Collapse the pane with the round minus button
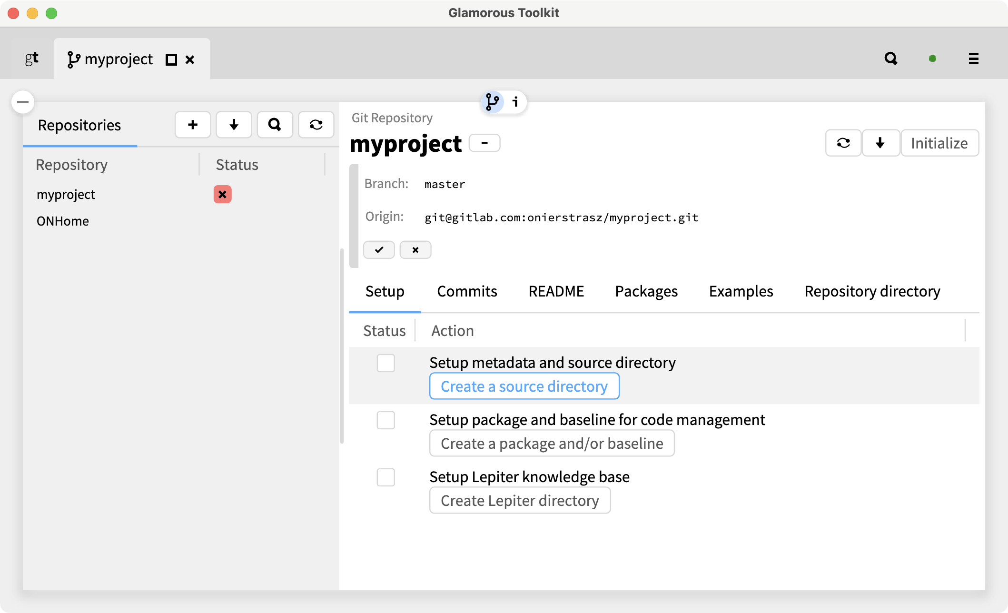Viewport: 1008px width, 613px height. pos(23,102)
